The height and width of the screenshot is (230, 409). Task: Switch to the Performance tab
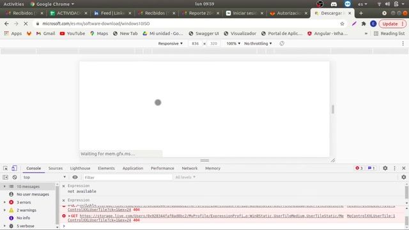pyautogui.click(x=162, y=168)
